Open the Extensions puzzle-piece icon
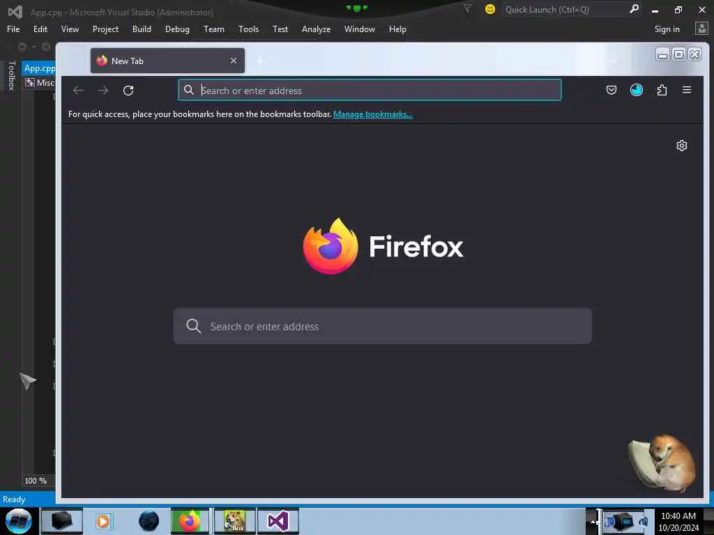 click(662, 90)
